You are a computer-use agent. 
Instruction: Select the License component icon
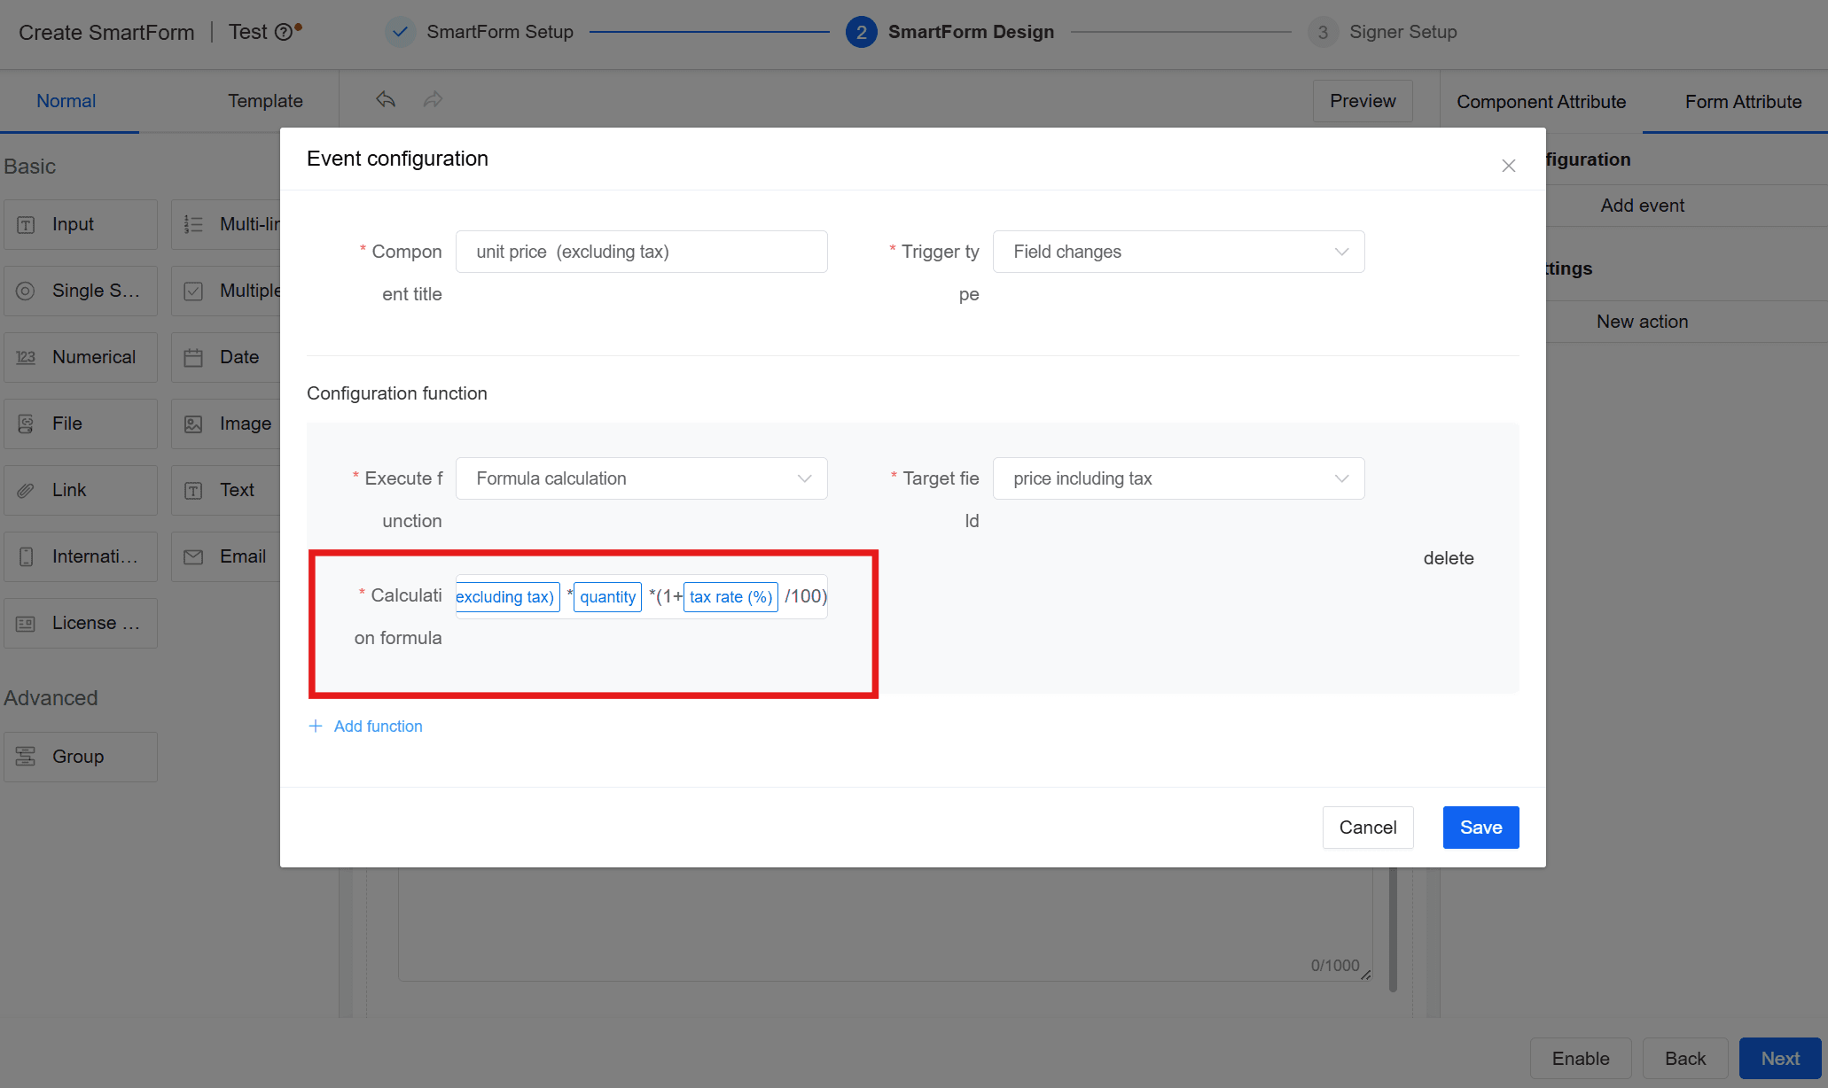click(x=26, y=624)
